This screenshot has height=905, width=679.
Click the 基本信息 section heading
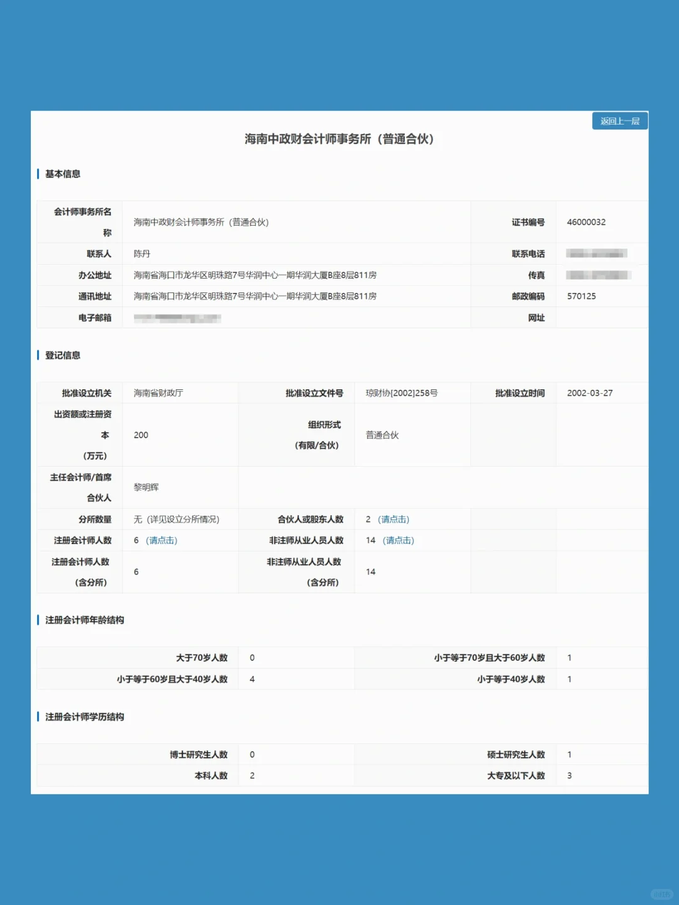pos(63,174)
